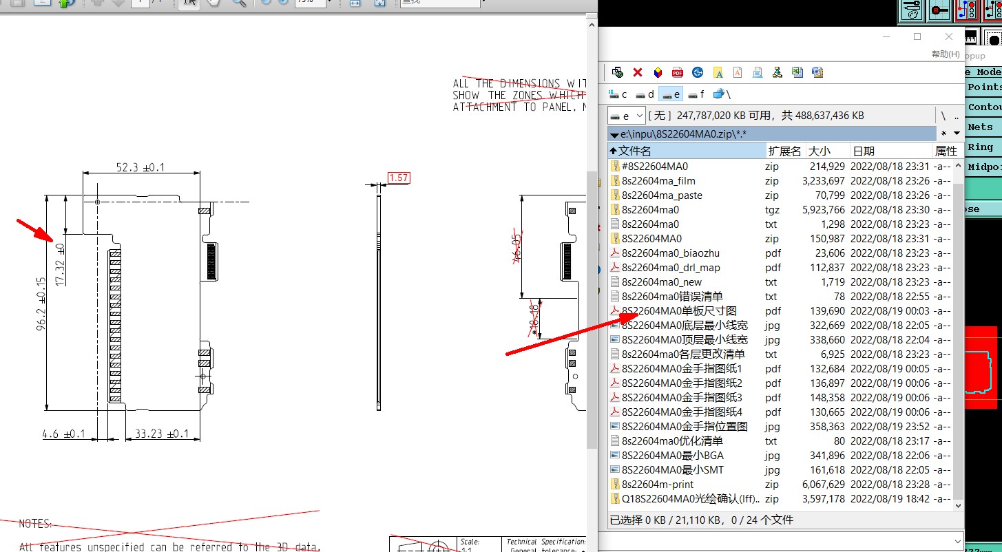Switch to drive d button
Image resolution: width=1002 pixels, height=552 pixels.
[x=645, y=94]
